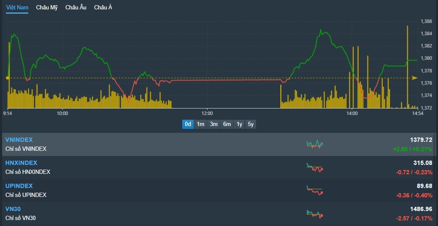Switch to the Châu Á tab

pyautogui.click(x=103, y=8)
